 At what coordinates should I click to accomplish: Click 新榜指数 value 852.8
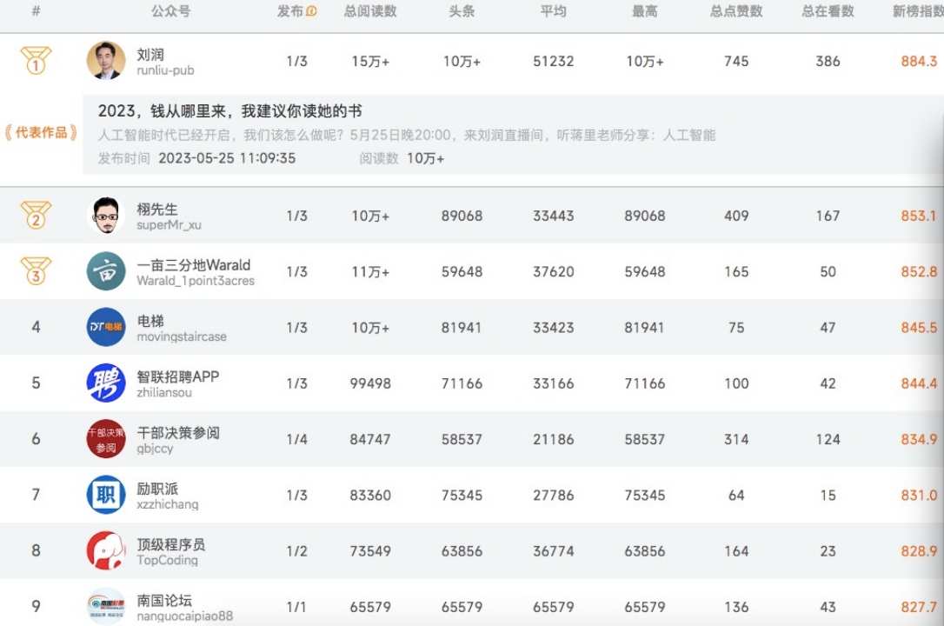coord(919,271)
